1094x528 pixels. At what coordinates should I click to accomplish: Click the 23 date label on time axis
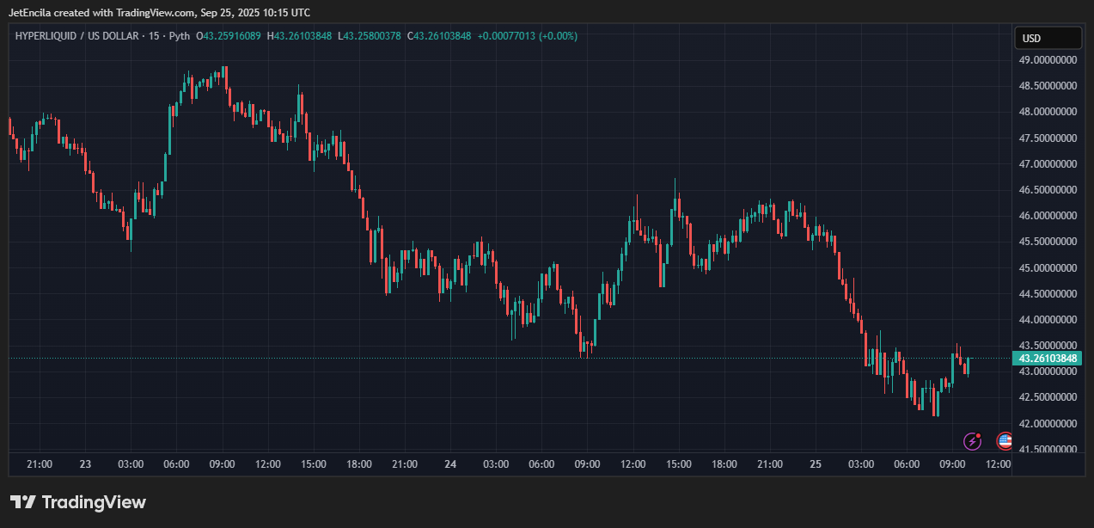pyautogui.click(x=85, y=464)
